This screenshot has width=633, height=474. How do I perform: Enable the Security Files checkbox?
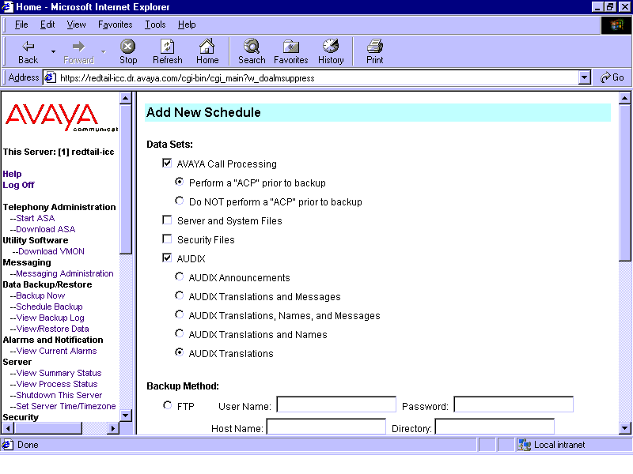coord(167,239)
